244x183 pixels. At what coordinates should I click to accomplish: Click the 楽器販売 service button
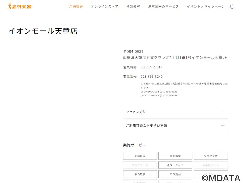point(140,156)
